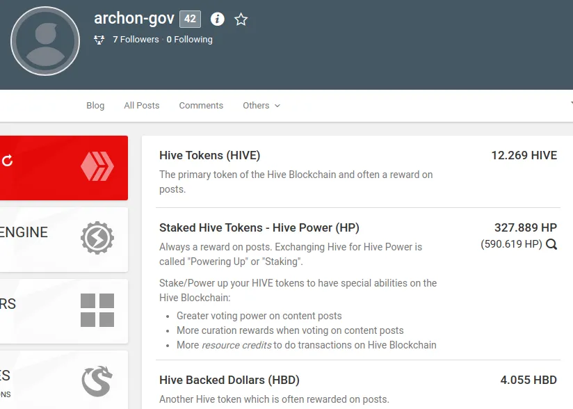Click the 4.055 HBD balance
The image size is (573, 409).
pyautogui.click(x=528, y=380)
